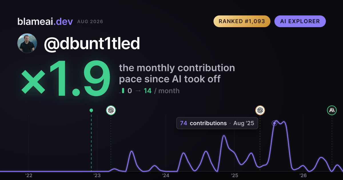The height and width of the screenshot is (180, 343).
Task: Click the orange-ringed OpenAI milestone icon
Action: 260,110
